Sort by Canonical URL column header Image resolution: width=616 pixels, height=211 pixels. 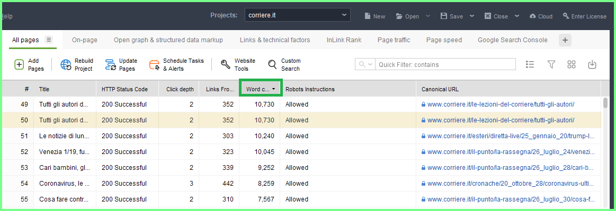click(508, 89)
